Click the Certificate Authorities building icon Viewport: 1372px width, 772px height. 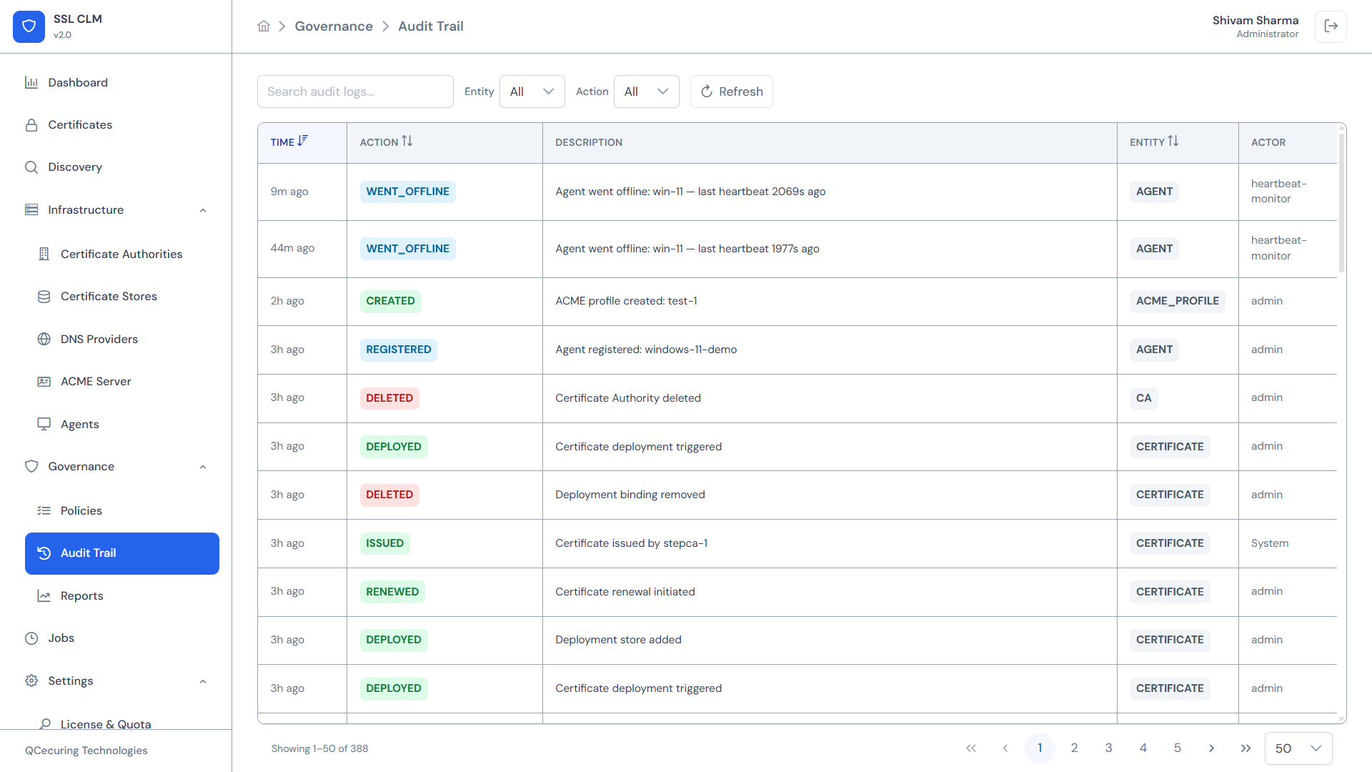pos(44,254)
